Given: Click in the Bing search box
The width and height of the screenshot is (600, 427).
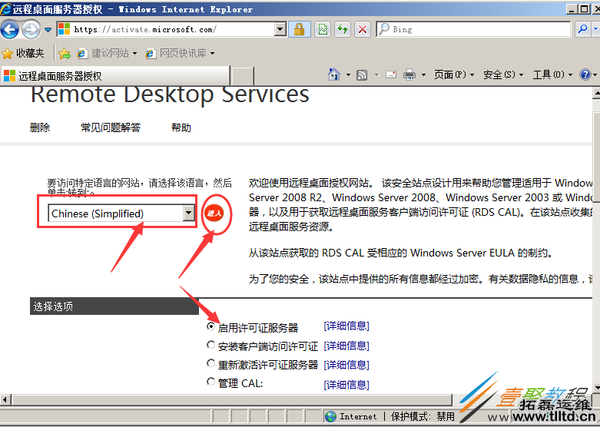Looking at the screenshot, I should click(473, 29).
